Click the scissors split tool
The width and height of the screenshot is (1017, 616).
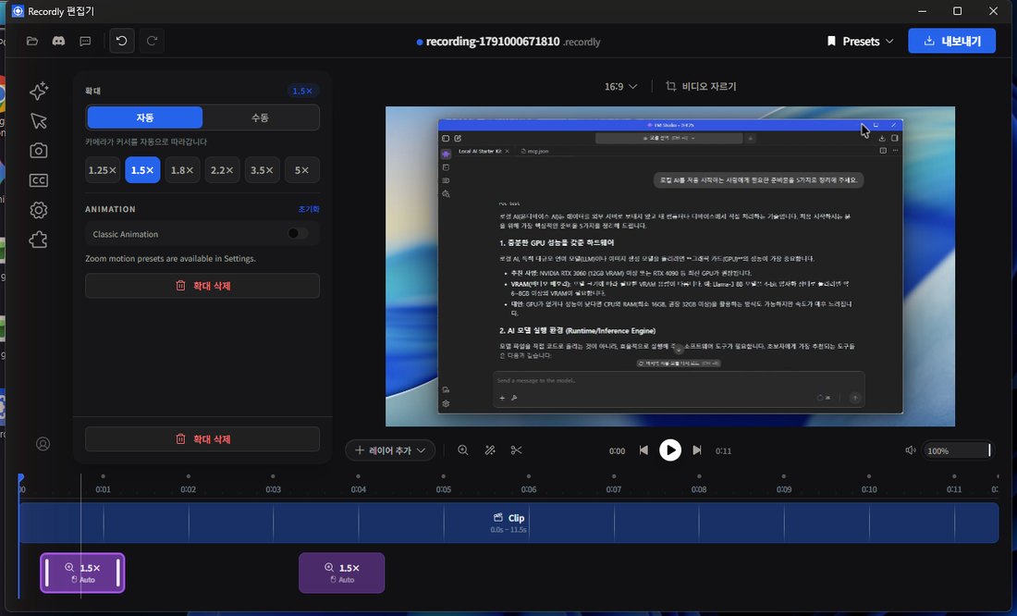coord(516,450)
